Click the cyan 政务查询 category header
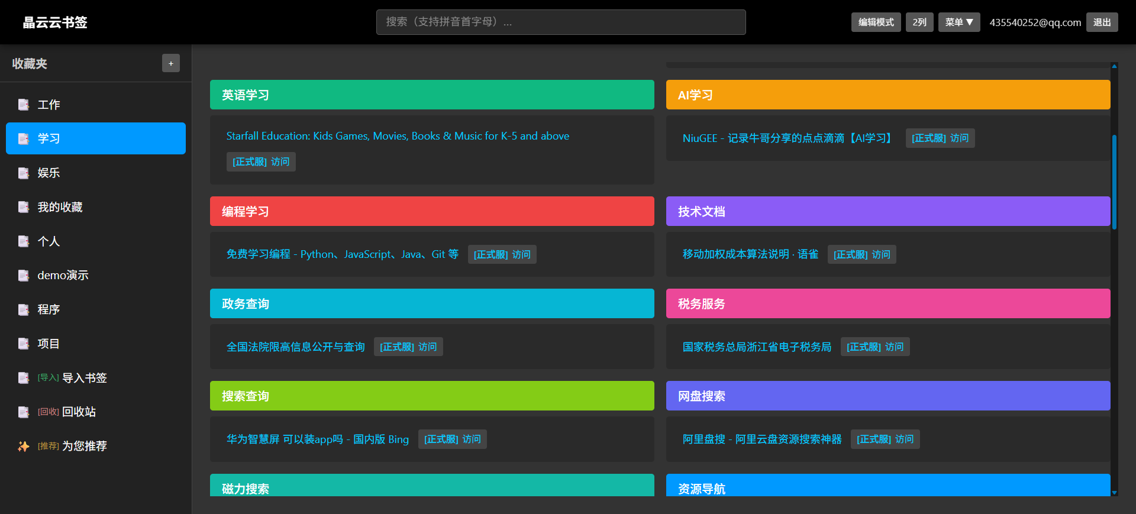The image size is (1136, 514). [x=432, y=303]
